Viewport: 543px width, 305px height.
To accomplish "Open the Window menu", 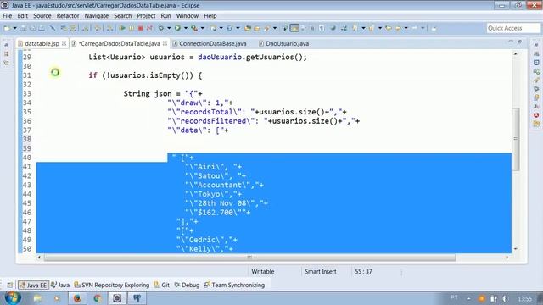I will tap(188, 16).
